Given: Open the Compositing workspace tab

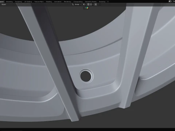Looking at the screenshot, I should [x=78, y=1].
